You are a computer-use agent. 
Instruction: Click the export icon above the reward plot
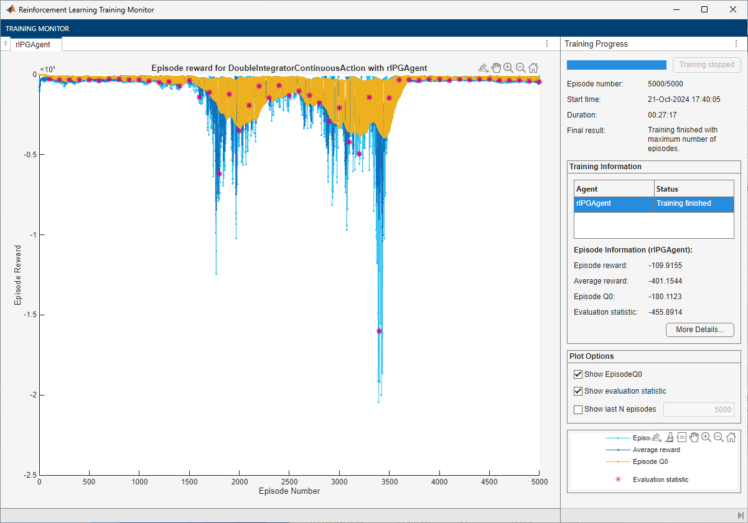click(x=483, y=68)
